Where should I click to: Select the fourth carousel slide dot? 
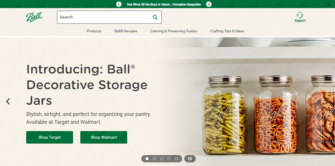click(x=169, y=159)
